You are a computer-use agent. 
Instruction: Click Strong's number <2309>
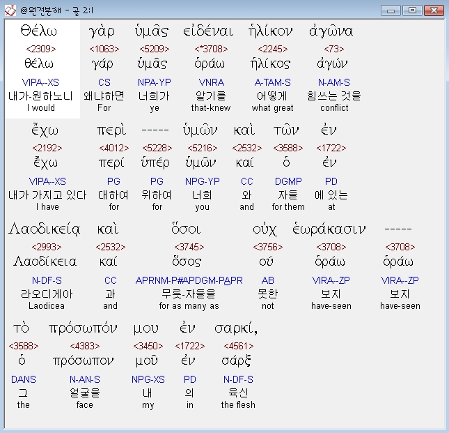[x=41, y=49]
